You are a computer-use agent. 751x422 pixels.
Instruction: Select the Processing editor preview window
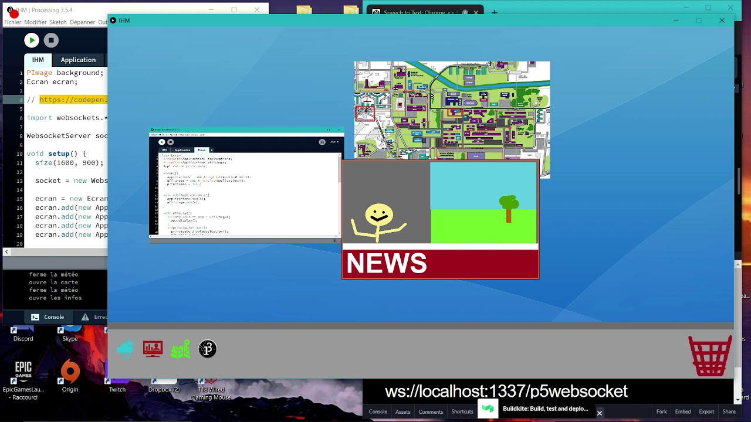coord(245,185)
